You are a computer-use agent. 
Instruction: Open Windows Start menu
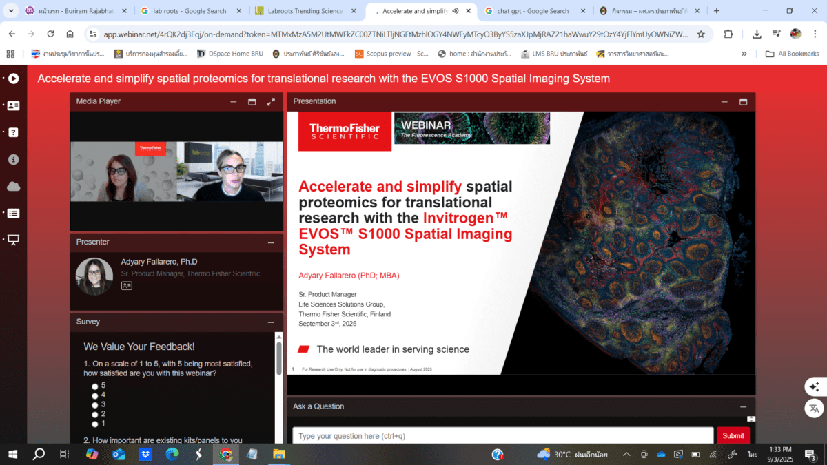tap(12, 454)
